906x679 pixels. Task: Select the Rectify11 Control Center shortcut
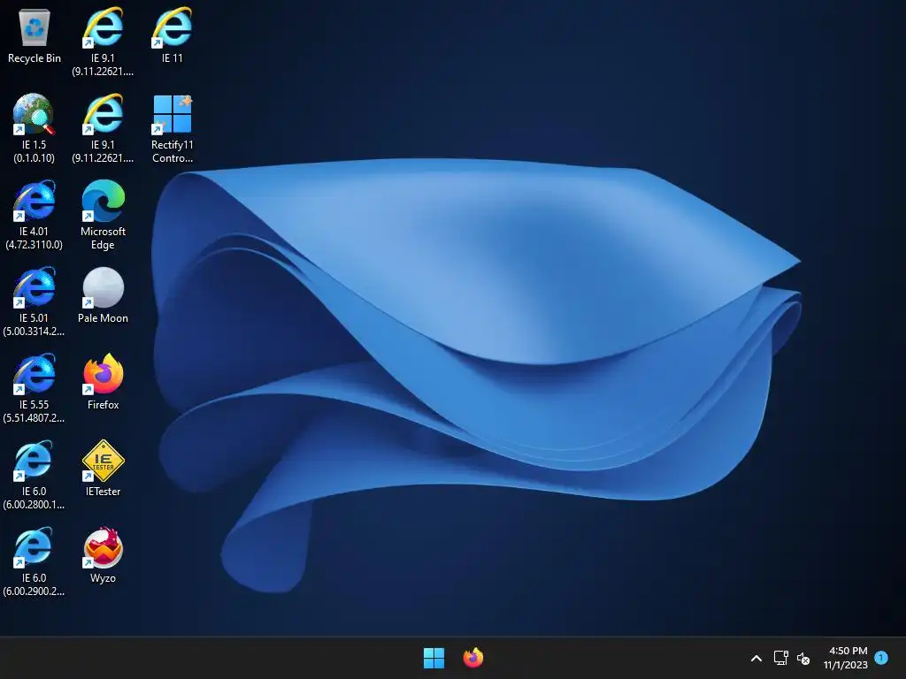[x=173, y=128]
